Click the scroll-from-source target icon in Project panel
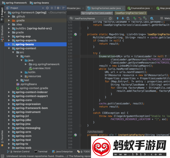Image resolution: width=170 pixels, height=158 pixels. 47,8
